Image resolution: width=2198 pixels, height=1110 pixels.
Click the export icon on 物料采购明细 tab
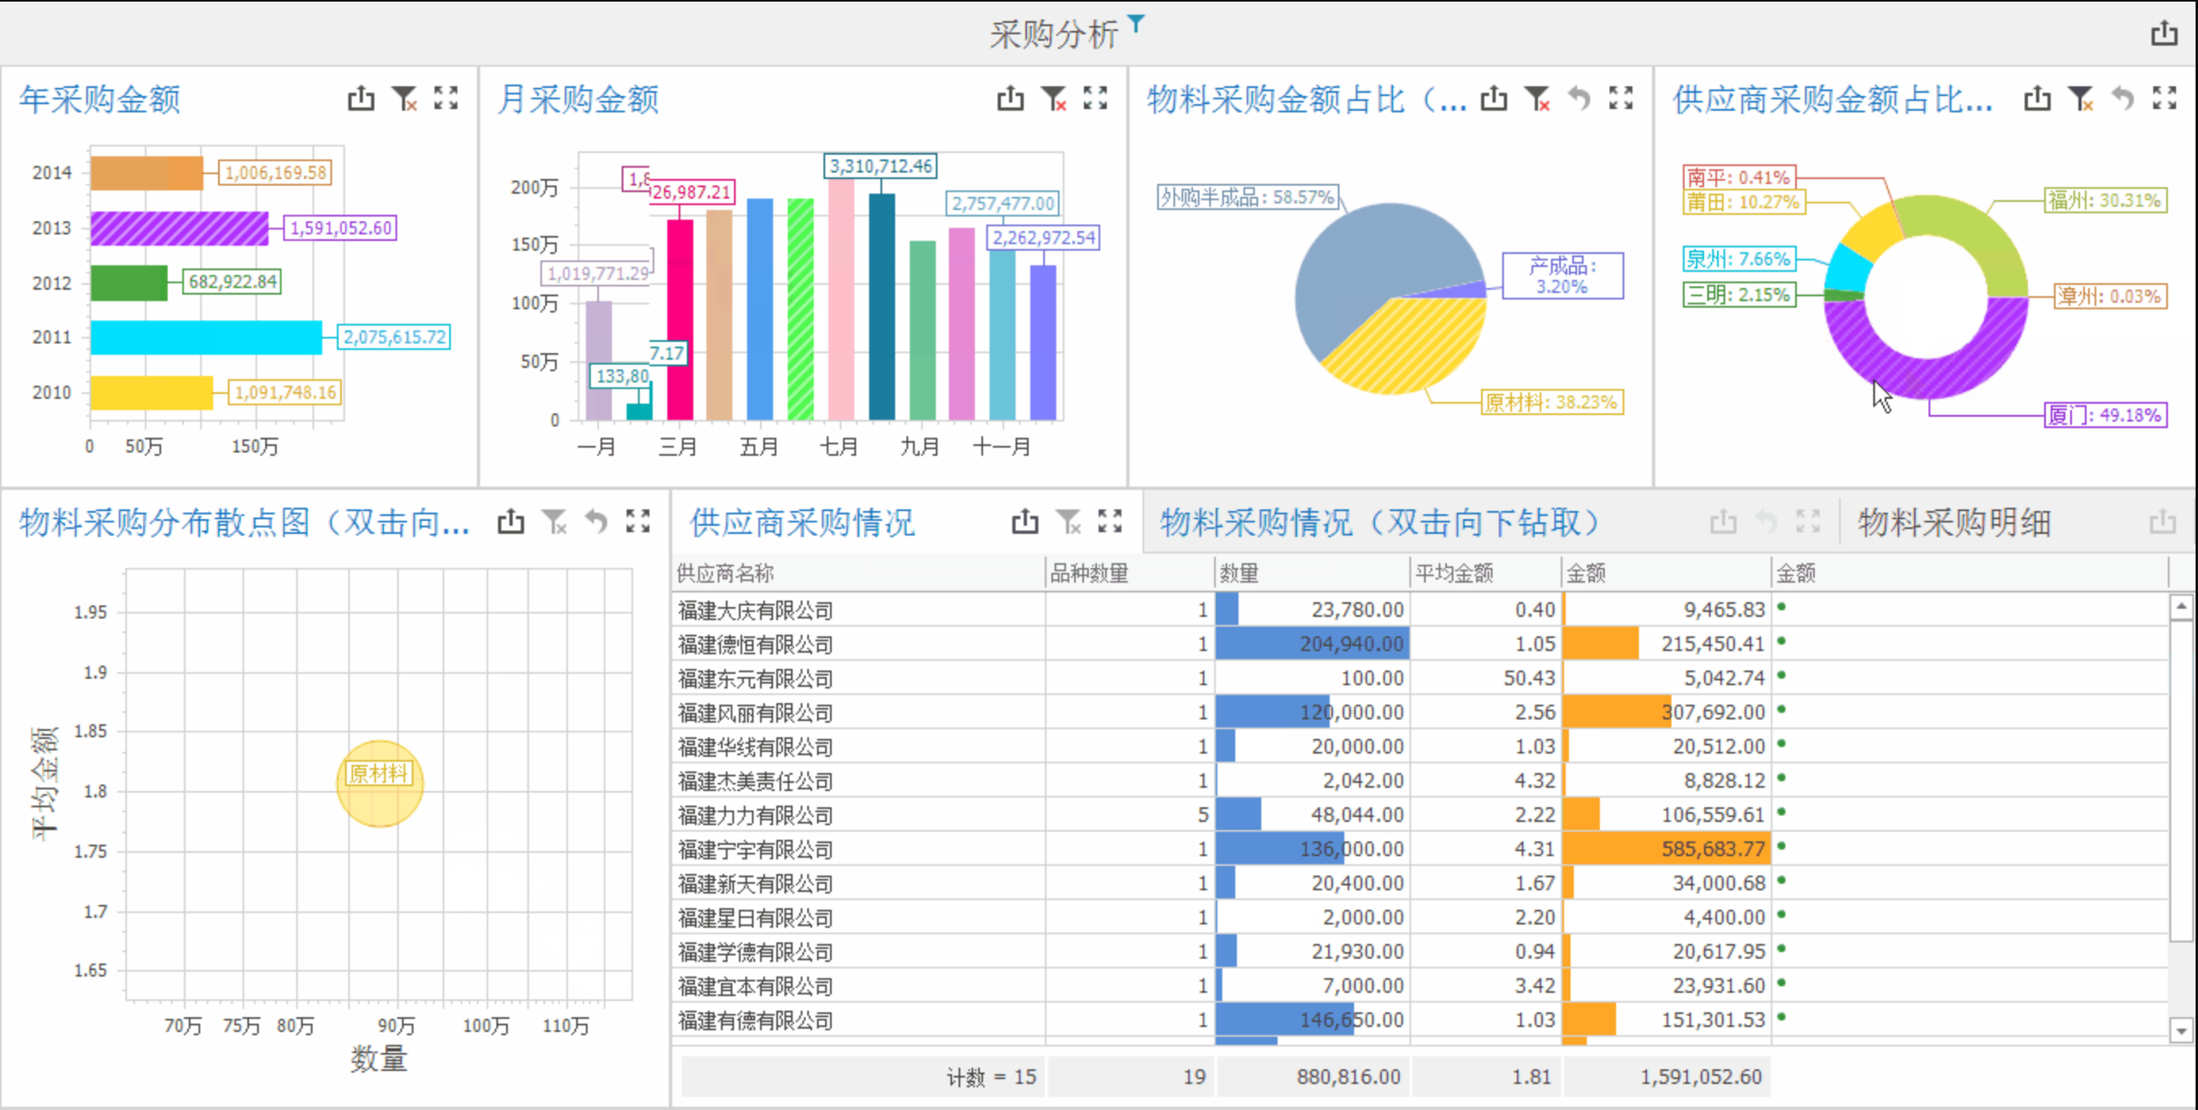[2162, 522]
